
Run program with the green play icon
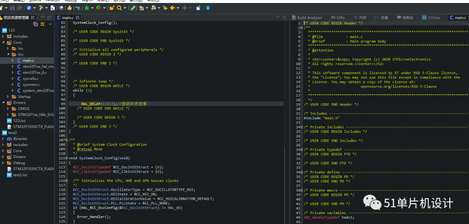[x=99, y=8]
